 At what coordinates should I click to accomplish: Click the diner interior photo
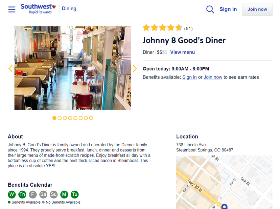click(x=73, y=68)
